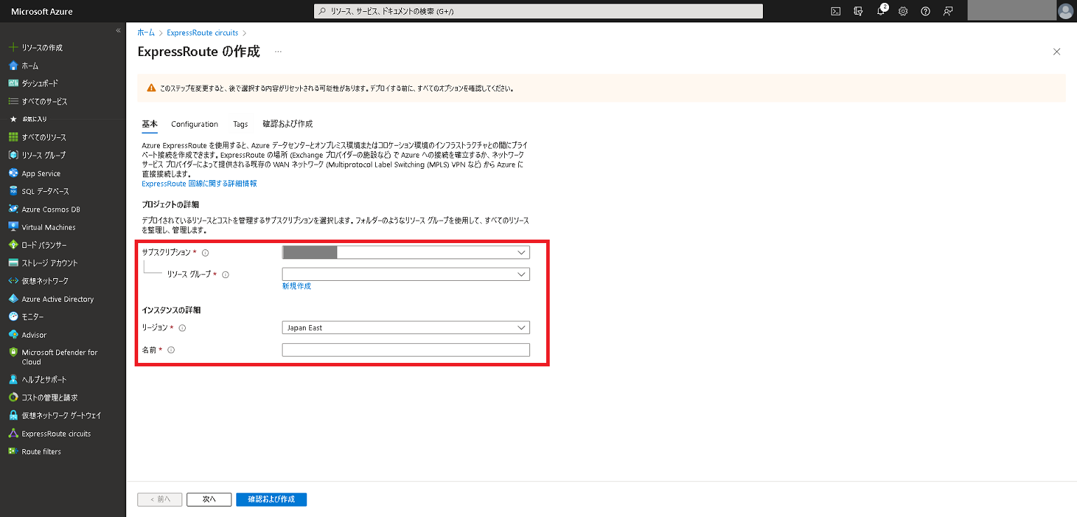This screenshot has width=1077, height=517.
Task: Open portal settings gear
Action: [x=903, y=11]
